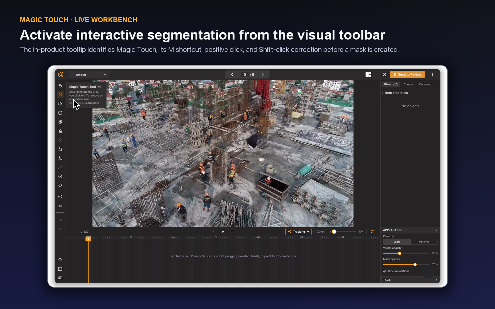Select the polygon tool
Screen dimensions: 495x309
click(60, 149)
